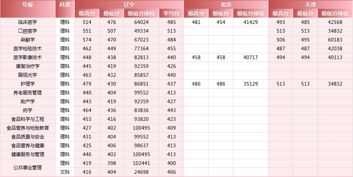Image resolution: width=353 pixels, height=177 pixels.
Task: Click 麻醉学 highest score 574
Action: point(87,40)
